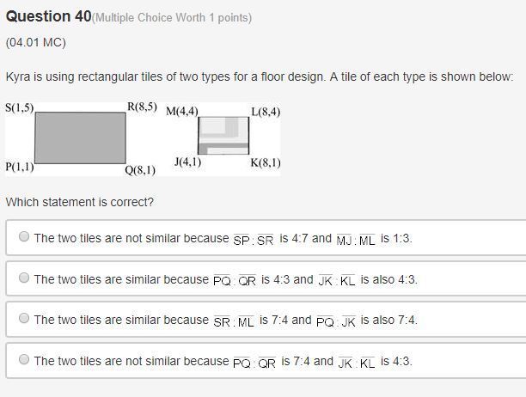Select the first answer about SP:SR 4:7
526x397 pixels.
click(x=24, y=238)
